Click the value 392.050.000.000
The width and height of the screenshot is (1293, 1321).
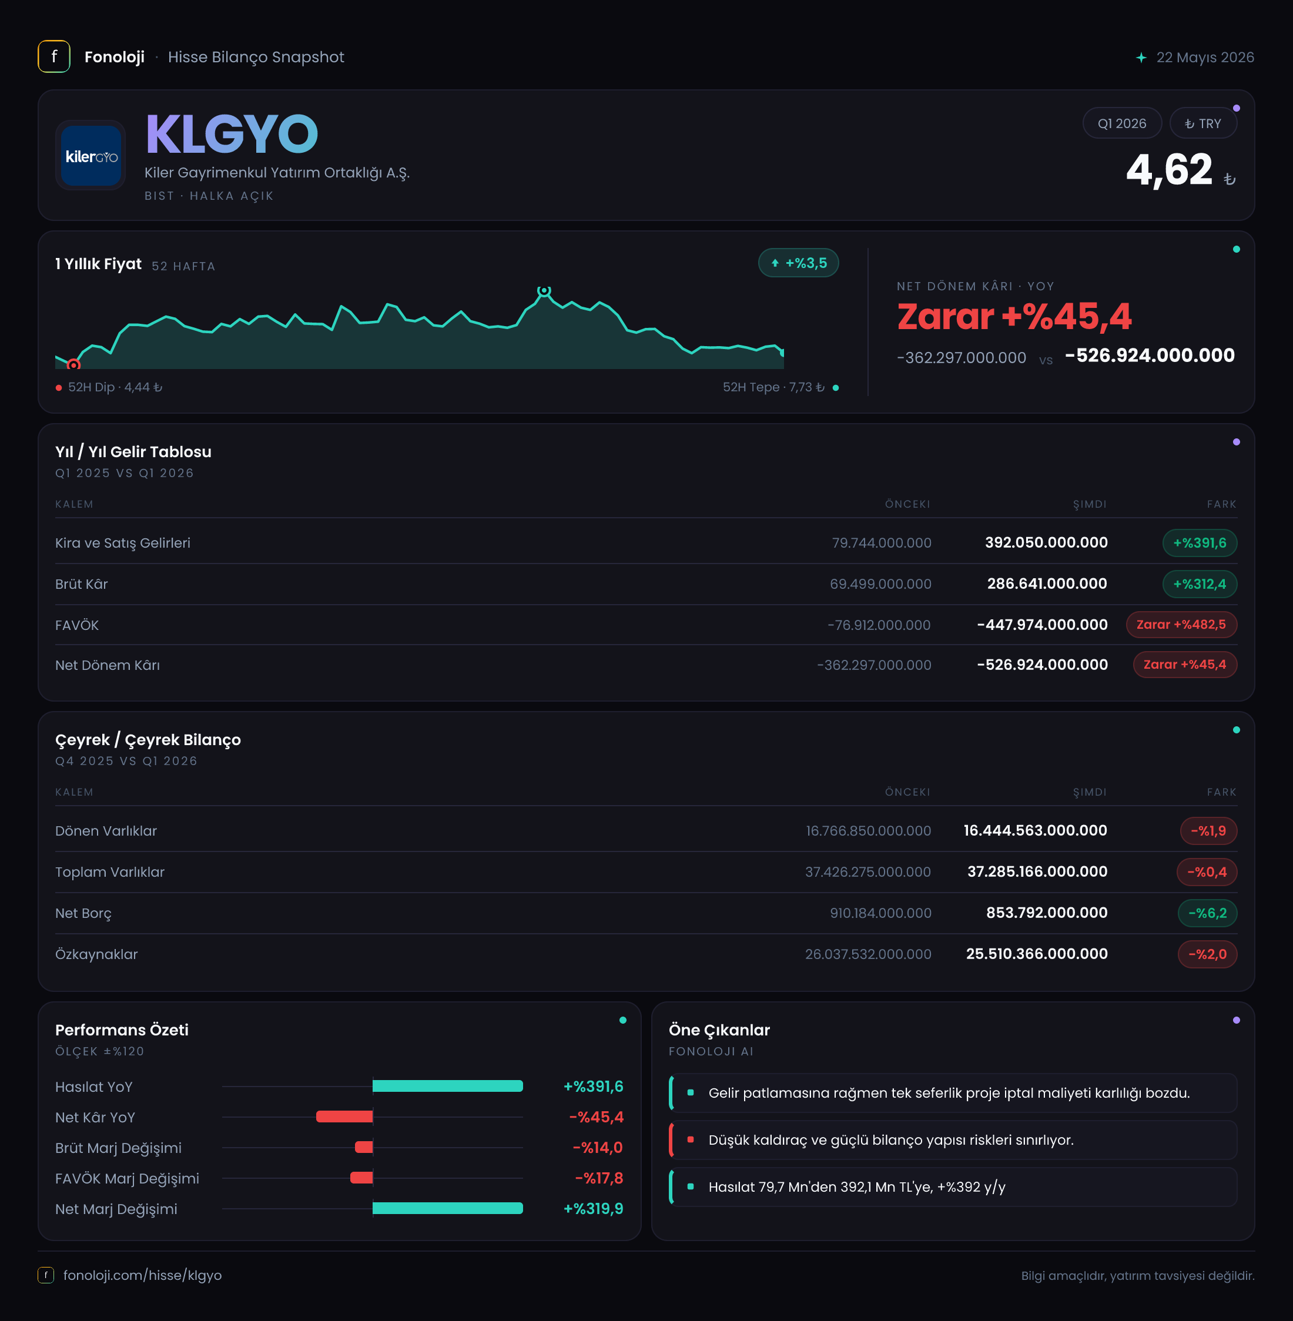tap(1046, 542)
